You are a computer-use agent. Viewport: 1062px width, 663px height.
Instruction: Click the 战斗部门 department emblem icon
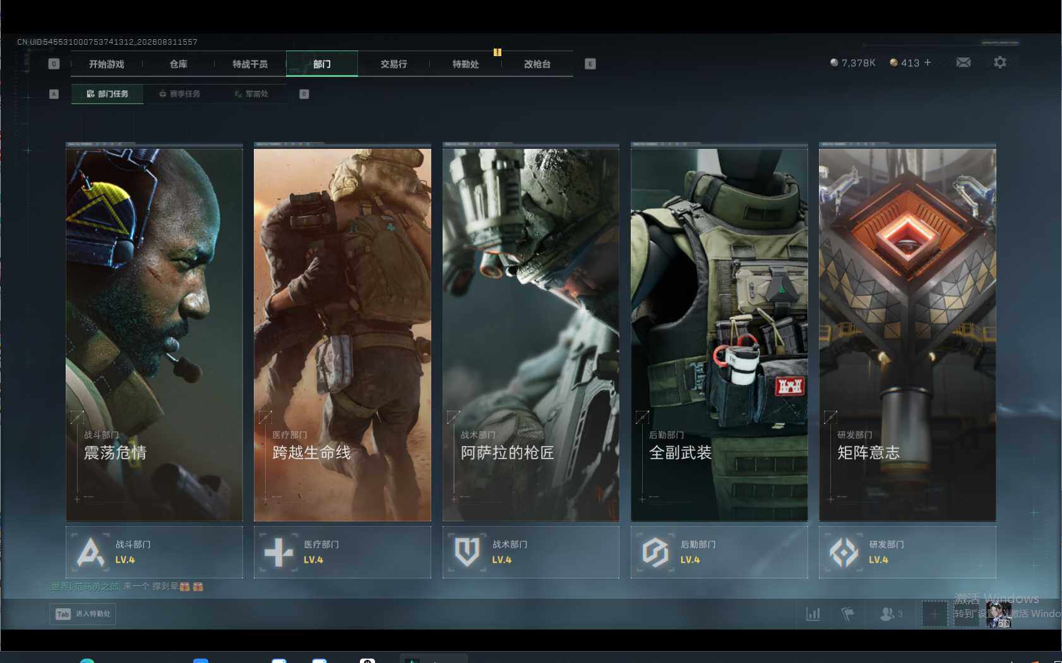pos(90,552)
